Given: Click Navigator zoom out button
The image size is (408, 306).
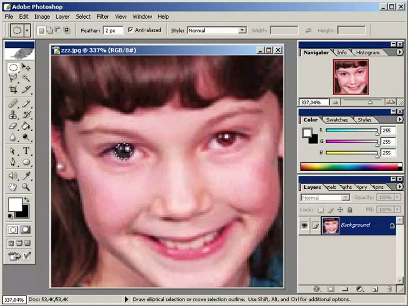Looking at the screenshot, I should click(x=335, y=102).
